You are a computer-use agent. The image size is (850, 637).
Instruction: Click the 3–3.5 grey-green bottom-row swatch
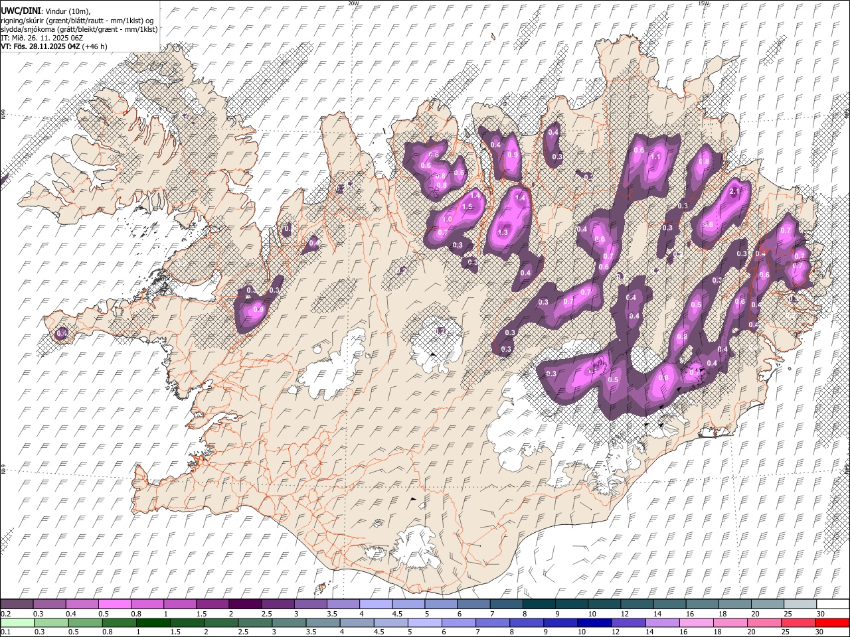pyautogui.click(x=289, y=622)
